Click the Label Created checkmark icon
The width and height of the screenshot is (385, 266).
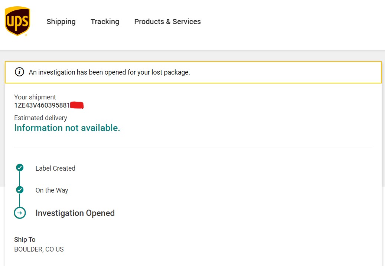pyautogui.click(x=20, y=168)
